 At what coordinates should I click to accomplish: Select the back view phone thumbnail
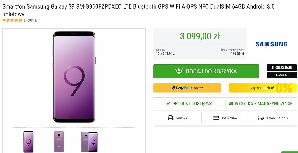[59, 142]
